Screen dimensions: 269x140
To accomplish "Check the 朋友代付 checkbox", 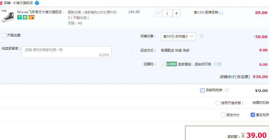I will (x=223, y=115).
